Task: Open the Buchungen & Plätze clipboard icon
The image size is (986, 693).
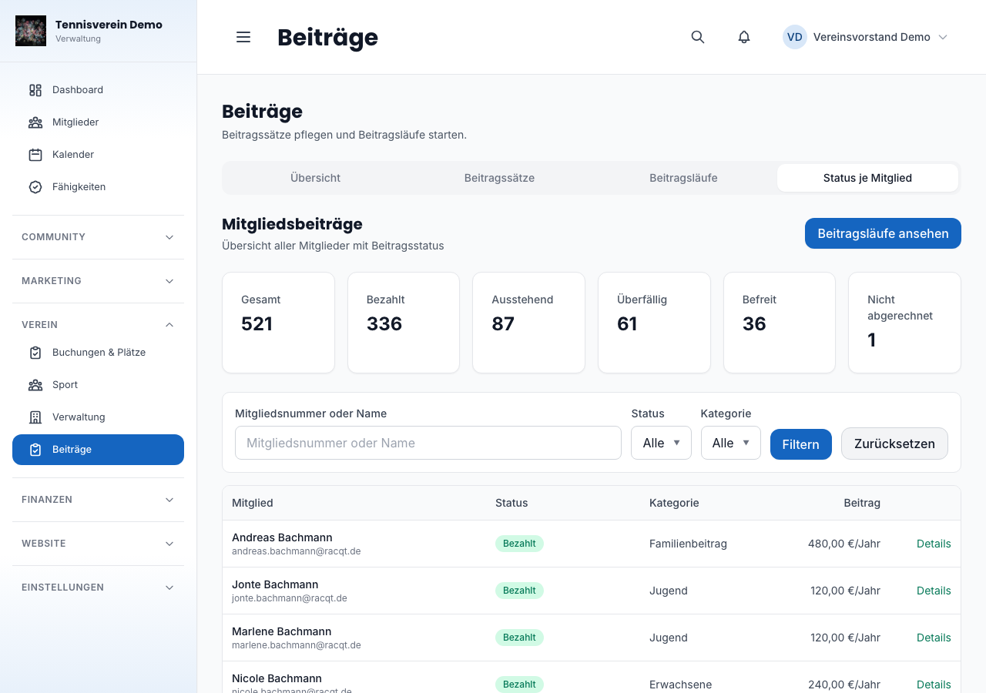Action: pos(35,353)
